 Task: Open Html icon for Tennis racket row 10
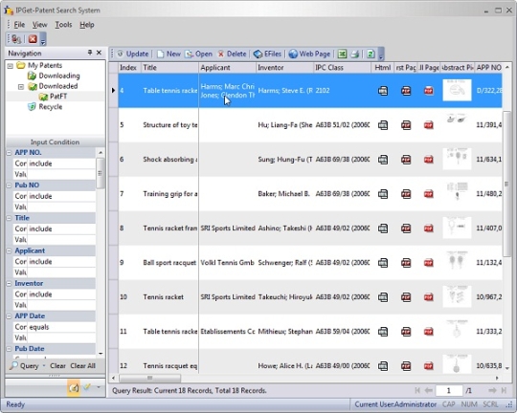click(383, 297)
